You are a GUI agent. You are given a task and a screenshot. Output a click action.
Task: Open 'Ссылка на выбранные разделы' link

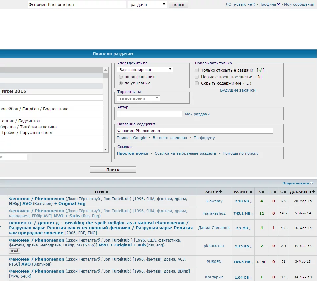(185, 153)
